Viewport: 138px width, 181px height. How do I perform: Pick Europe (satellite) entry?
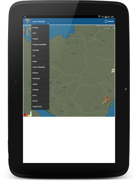click(x=40, y=45)
